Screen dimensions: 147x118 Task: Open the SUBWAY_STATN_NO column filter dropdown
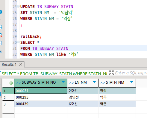(x=63, y=82)
